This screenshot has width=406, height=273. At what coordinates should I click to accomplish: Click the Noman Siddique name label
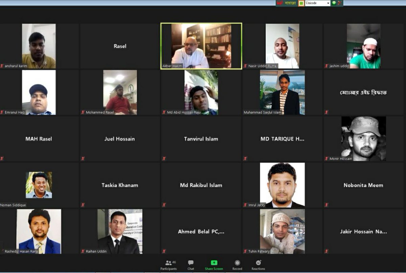13,205
